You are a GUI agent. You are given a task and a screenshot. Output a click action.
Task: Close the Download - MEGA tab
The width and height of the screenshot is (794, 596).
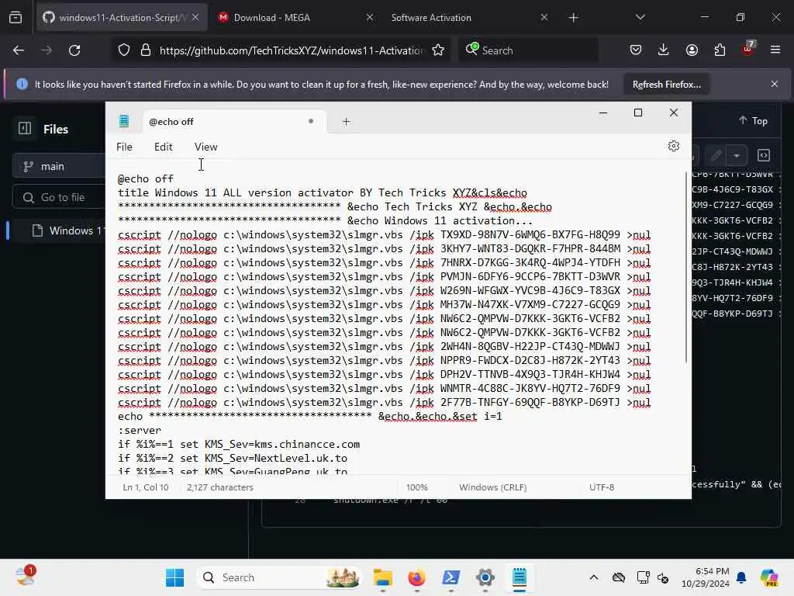[x=370, y=18]
